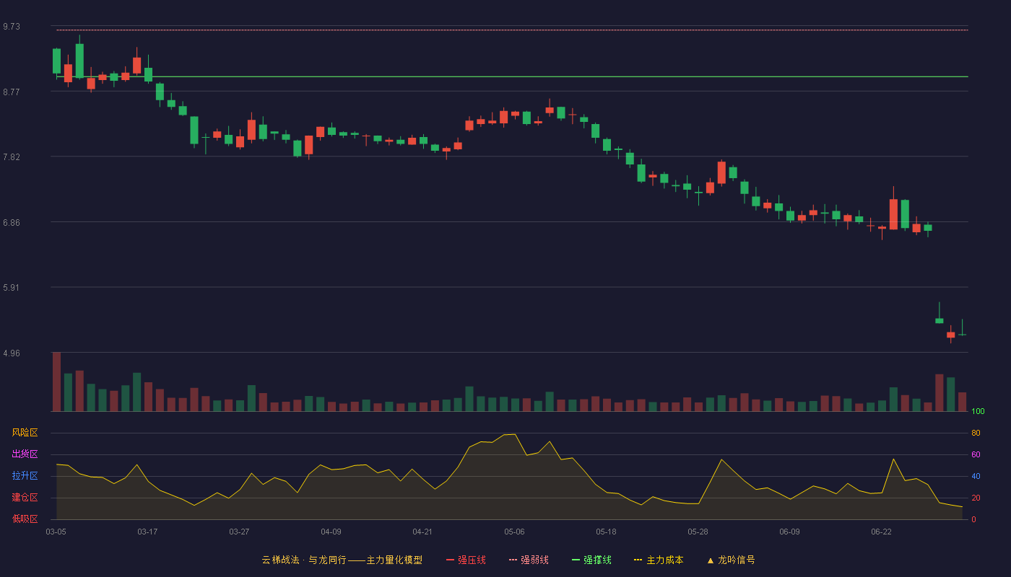Click the 05-28 date label

698,532
